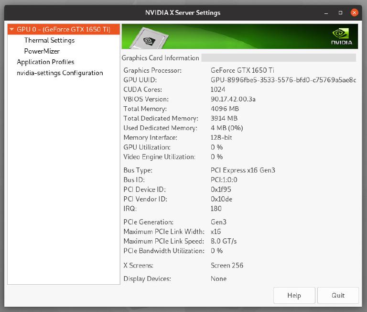Open the PowerMizer page
Image resolution: width=367 pixels, height=312 pixels.
(42, 51)
